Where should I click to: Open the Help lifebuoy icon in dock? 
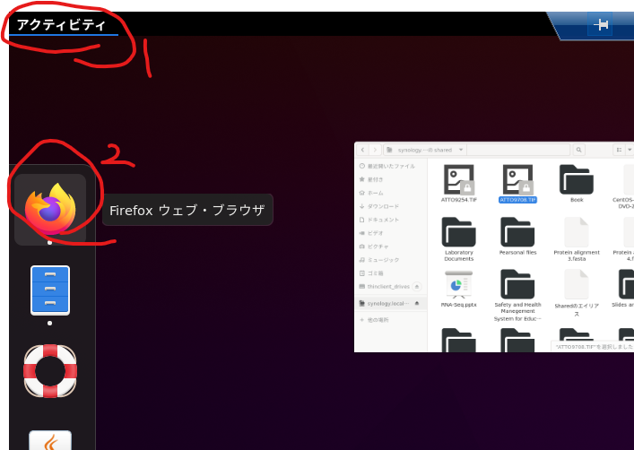50,371
